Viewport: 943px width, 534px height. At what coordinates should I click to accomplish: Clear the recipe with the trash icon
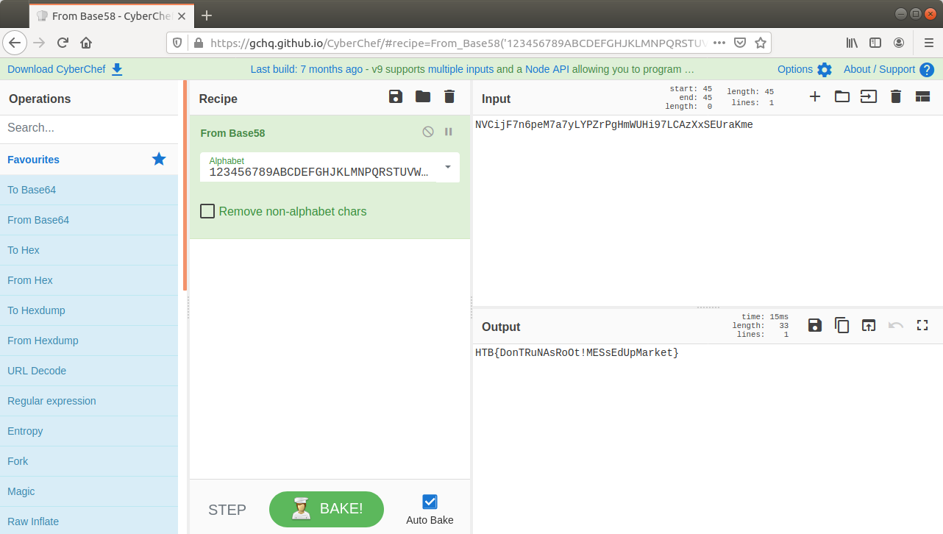[449, 97]
